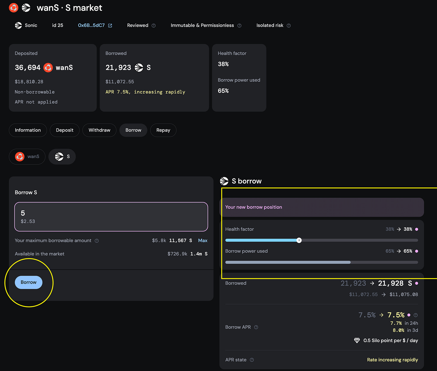437x371 pixels.
Task: Click the Health factor slider handle
Action: point(299,240)
